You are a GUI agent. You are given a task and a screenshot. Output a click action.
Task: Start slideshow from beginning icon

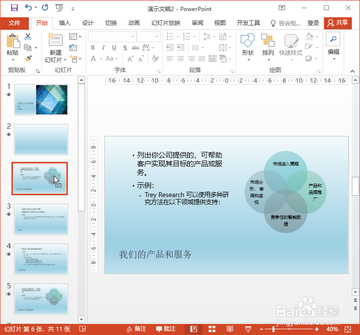pyautogui.click(x=59, y=8)
